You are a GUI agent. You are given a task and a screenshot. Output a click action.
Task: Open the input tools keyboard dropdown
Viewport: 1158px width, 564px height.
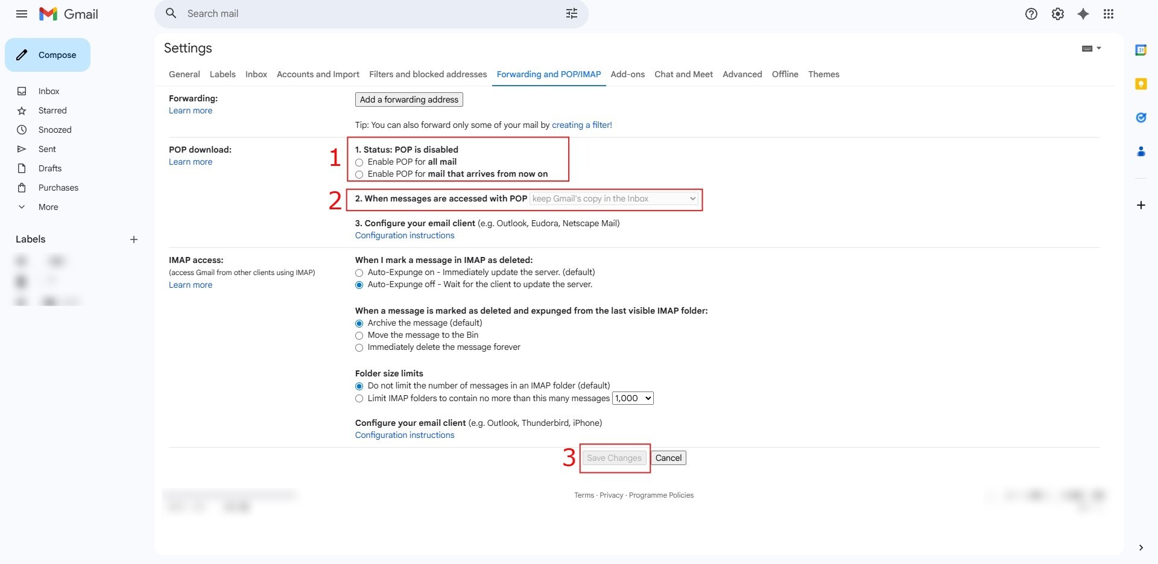pos(1091,48)
